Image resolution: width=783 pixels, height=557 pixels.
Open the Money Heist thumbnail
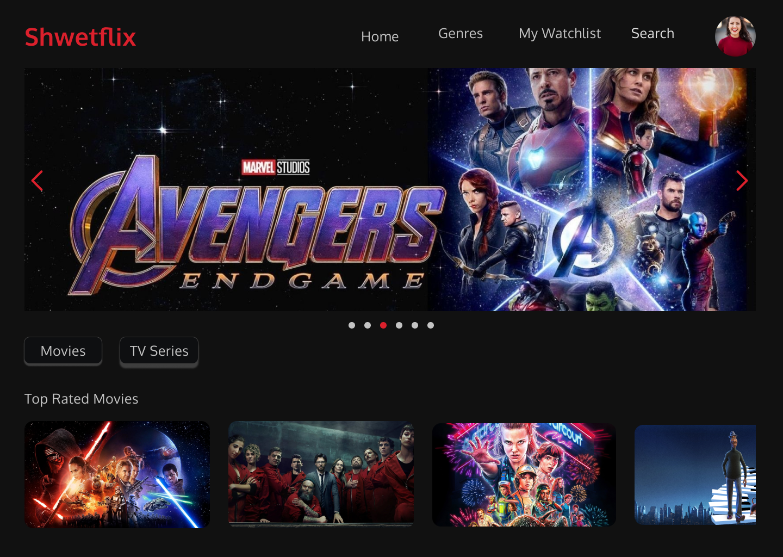click(321, 473)
